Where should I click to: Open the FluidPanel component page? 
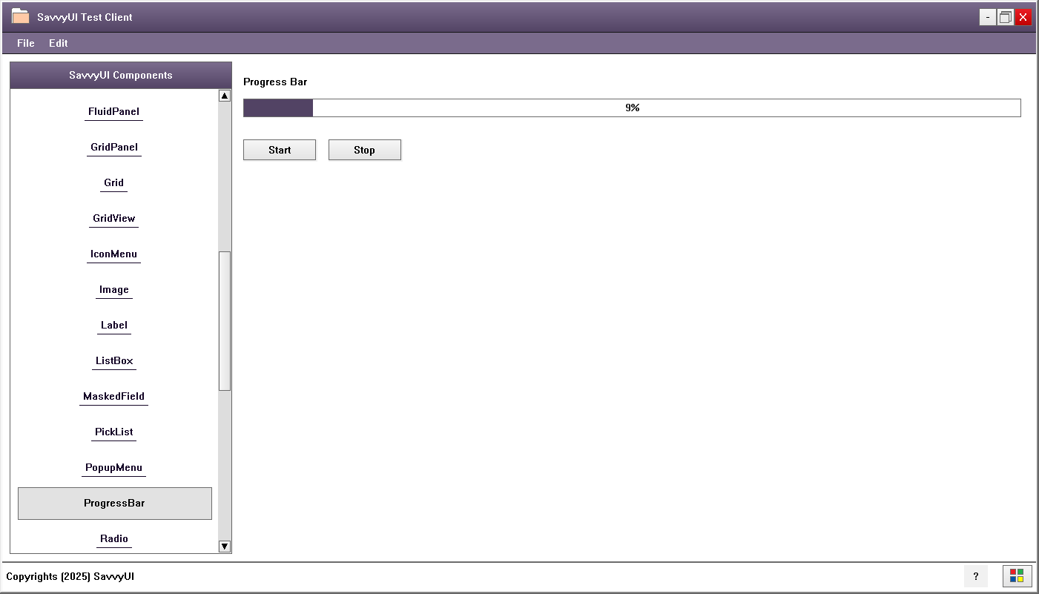pyautogui.click(x=113, y=111)
